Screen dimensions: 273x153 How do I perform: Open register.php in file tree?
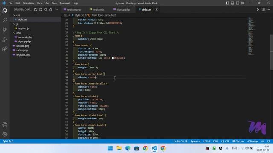pos(23,55)
